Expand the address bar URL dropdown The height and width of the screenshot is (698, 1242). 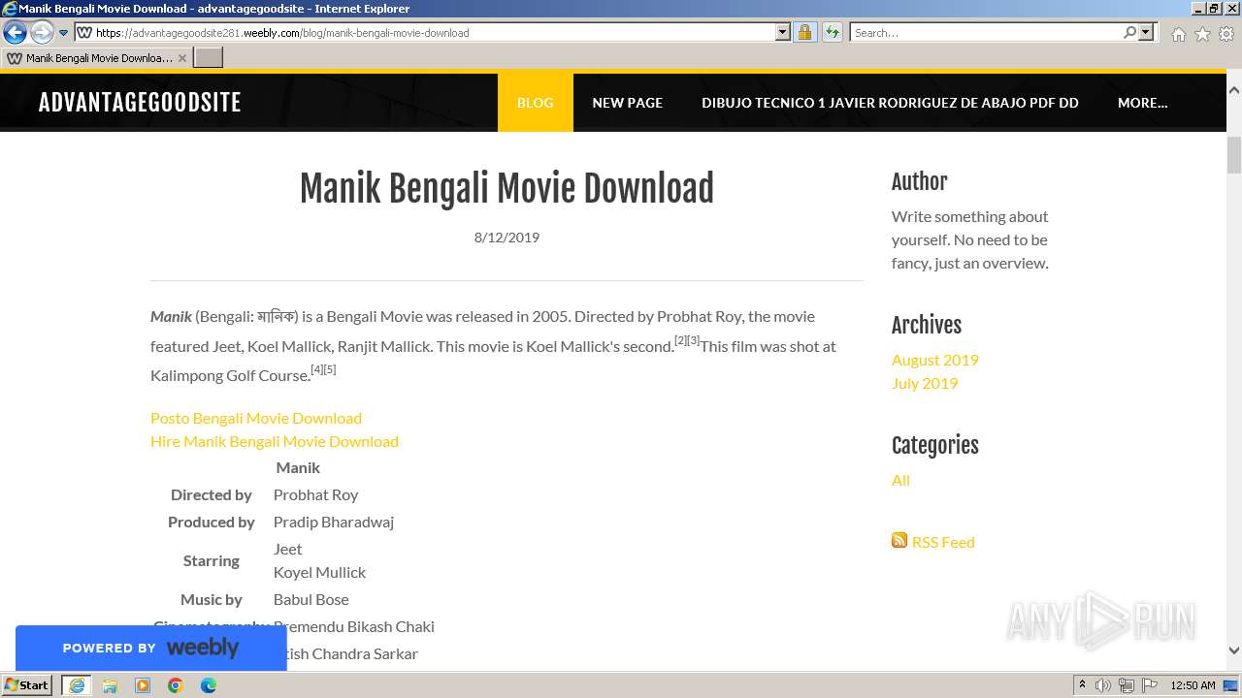[783, 33]
